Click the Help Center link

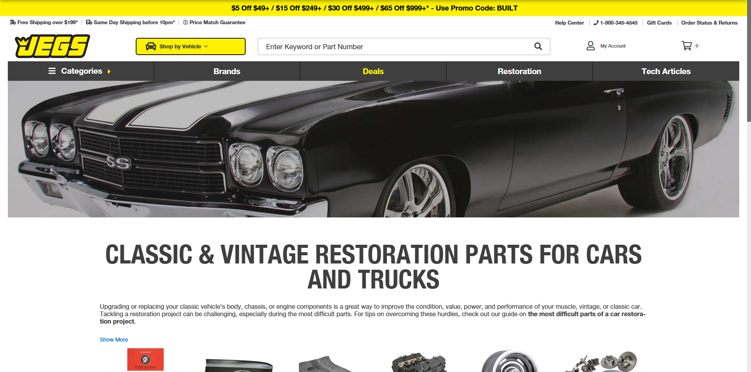coord(569,23)
